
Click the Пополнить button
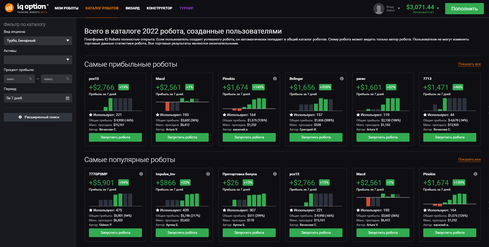464,9
